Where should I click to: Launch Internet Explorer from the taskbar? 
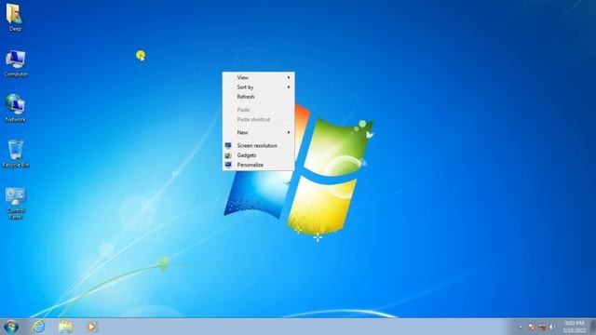38,327
